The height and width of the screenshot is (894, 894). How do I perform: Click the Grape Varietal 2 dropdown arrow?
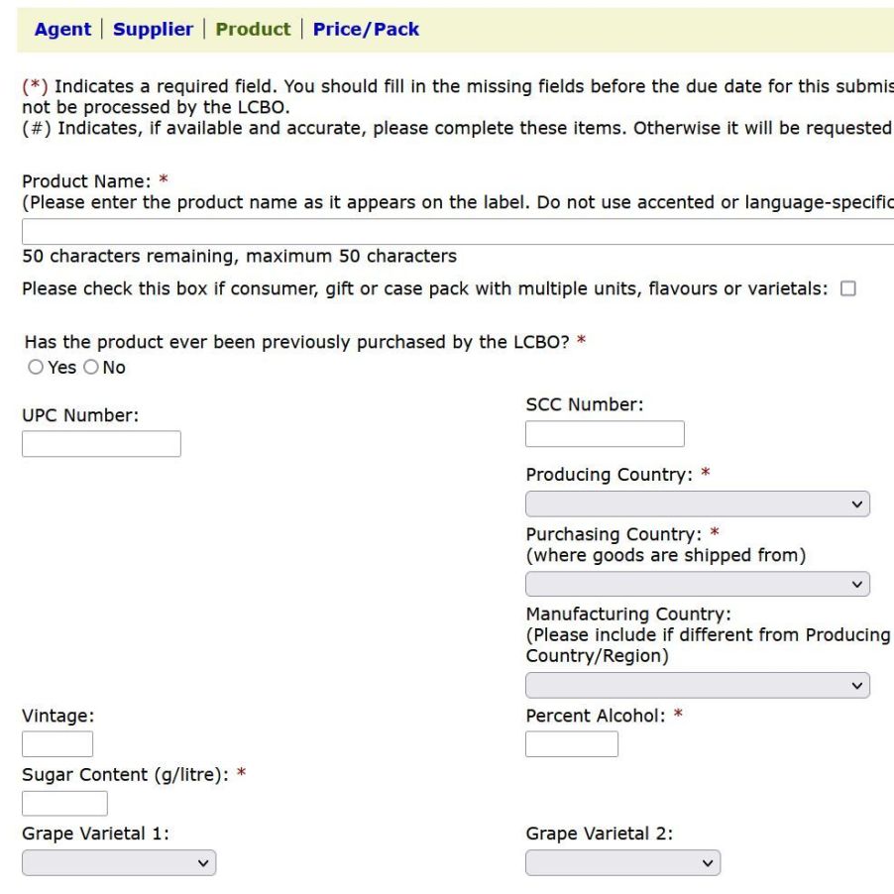708,863
